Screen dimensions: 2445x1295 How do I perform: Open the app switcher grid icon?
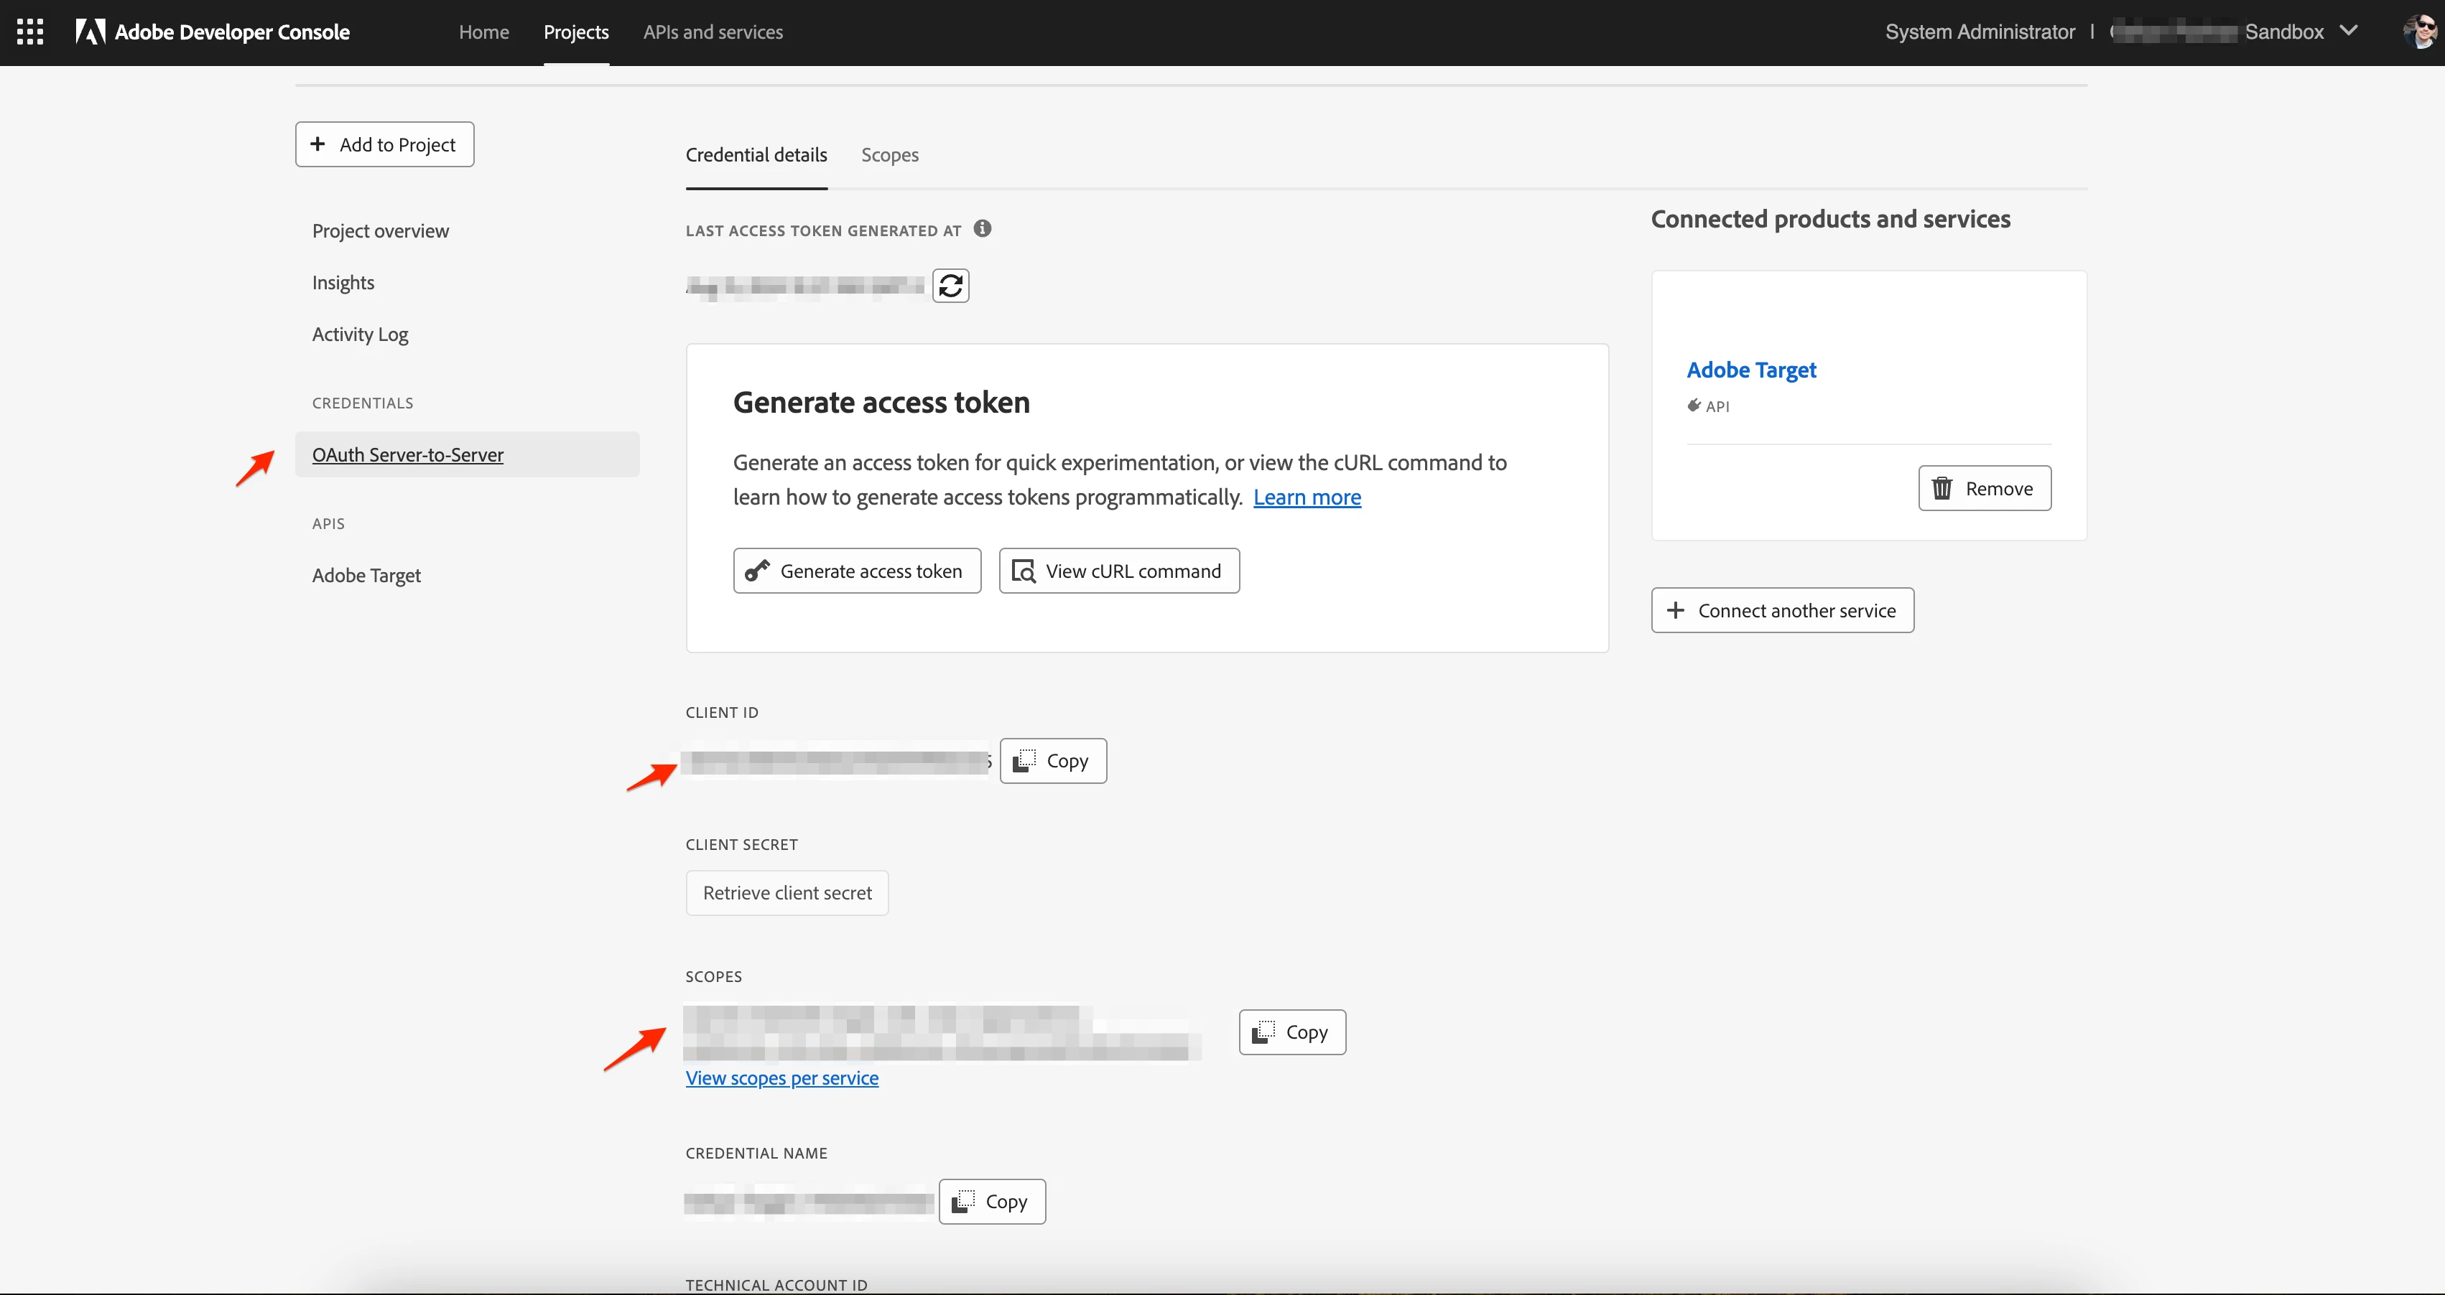point(30,32)
